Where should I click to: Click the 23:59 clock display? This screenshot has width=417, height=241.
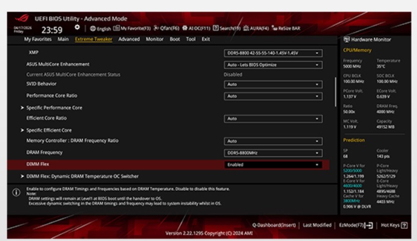pyautogui.click(x=52, y=30)
